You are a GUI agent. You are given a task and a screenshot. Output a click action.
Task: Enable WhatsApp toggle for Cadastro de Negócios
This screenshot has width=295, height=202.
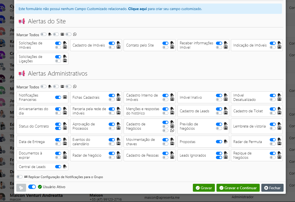(x=165, y=130)
